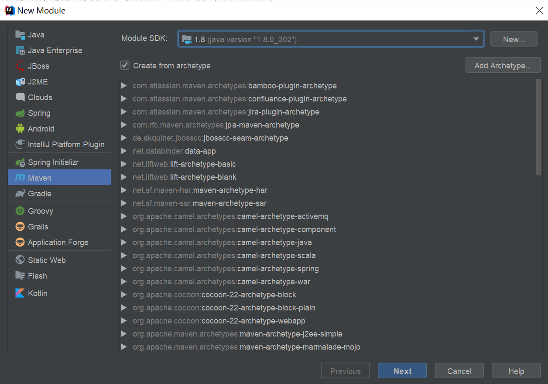Select the maven-archetype-marmalade-mojo row

pyautogui.click(x=327, y=347)
